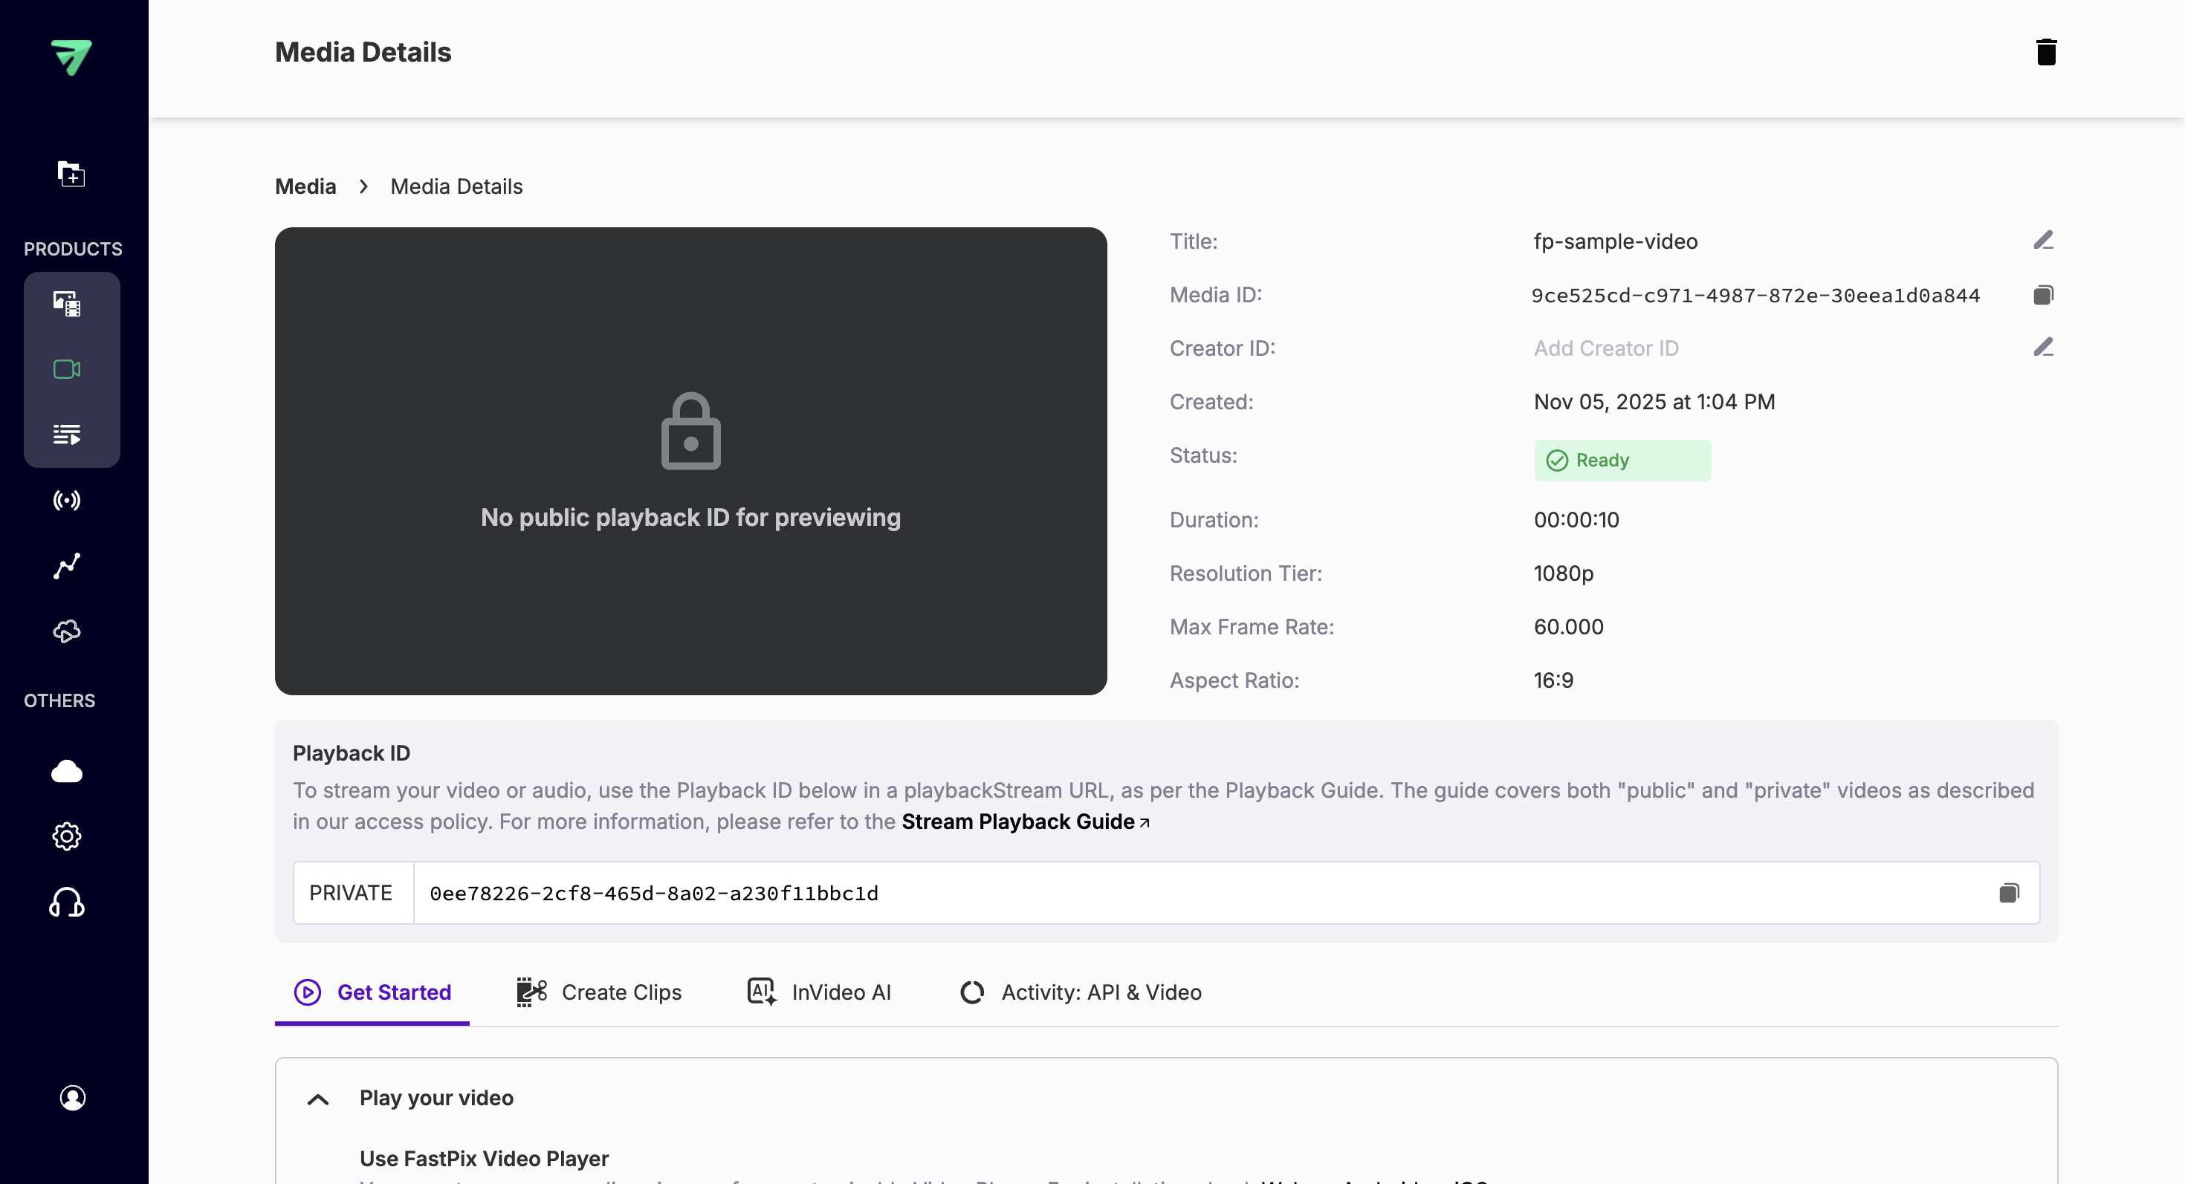The image size is (2185, 1184).
Task: Open the user profile avatar at sidebar bottom
Action: pyautogui.click(x=73, y=1098)
